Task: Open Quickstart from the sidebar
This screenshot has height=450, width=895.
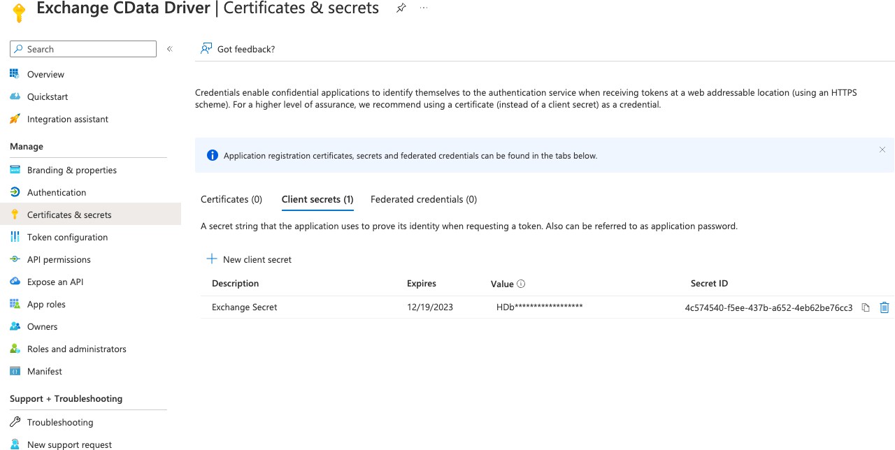Action: point(48,96)
